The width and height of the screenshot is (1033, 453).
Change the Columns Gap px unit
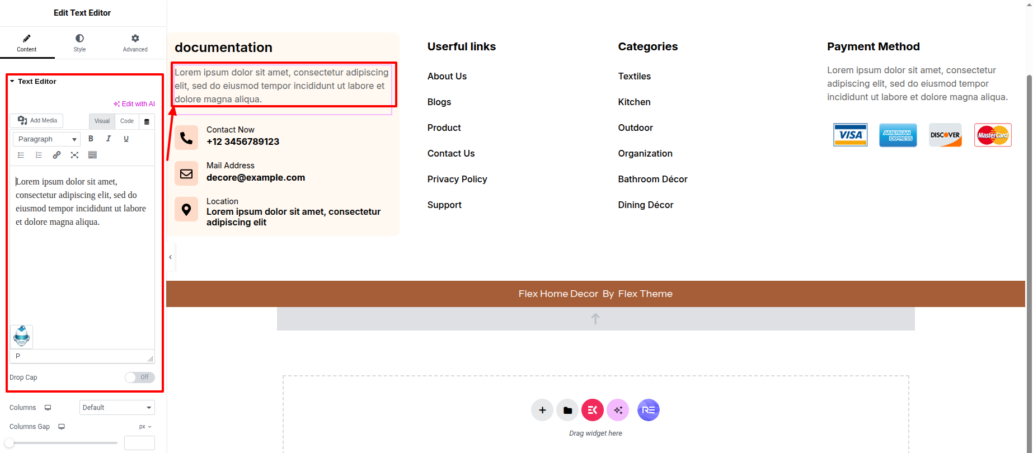pyautogui.click(x=145, y=427)
